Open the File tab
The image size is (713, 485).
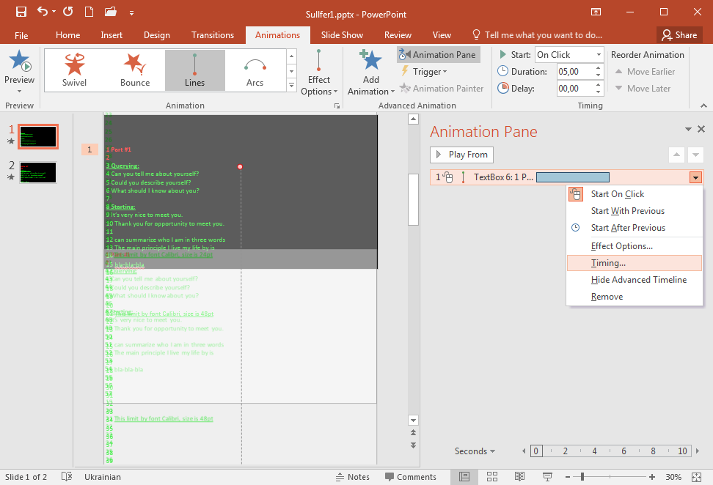[21, 35]
